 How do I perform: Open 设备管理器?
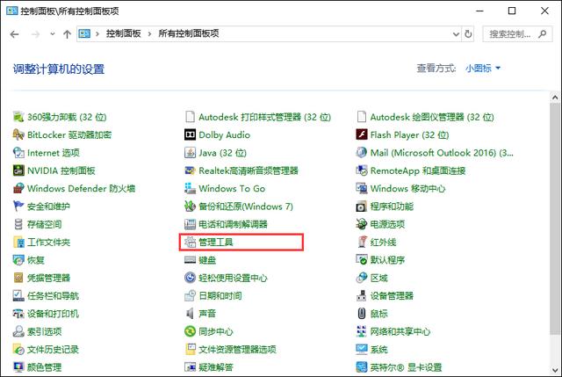pos(393,296)
